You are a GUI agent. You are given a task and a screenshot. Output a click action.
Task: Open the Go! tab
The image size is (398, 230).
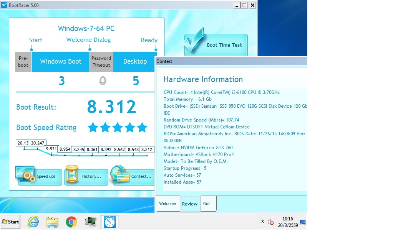(209, 204)
